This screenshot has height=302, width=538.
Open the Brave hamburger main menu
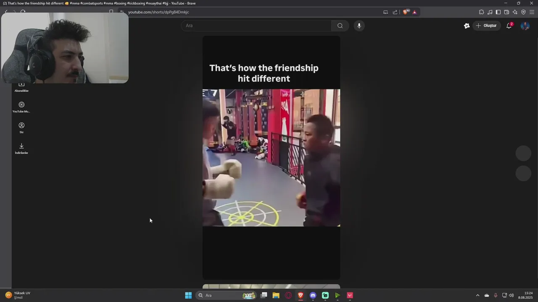532,12
